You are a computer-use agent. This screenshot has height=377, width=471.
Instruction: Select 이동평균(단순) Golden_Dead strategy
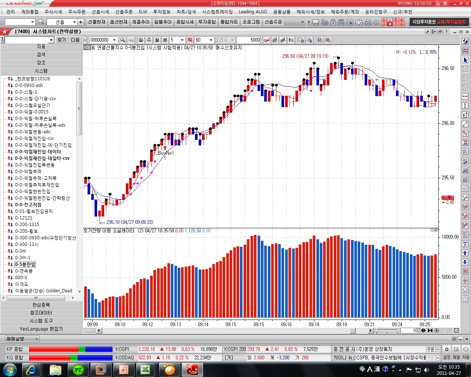click(x=43, y=291)
